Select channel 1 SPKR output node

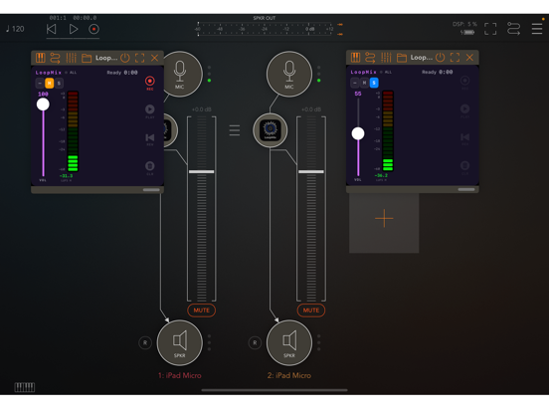click(x=180, y=342)
